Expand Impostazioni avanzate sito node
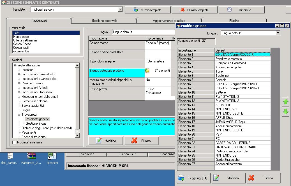The width and height of the screenshot is (291, 186). (x=19, y=79)
